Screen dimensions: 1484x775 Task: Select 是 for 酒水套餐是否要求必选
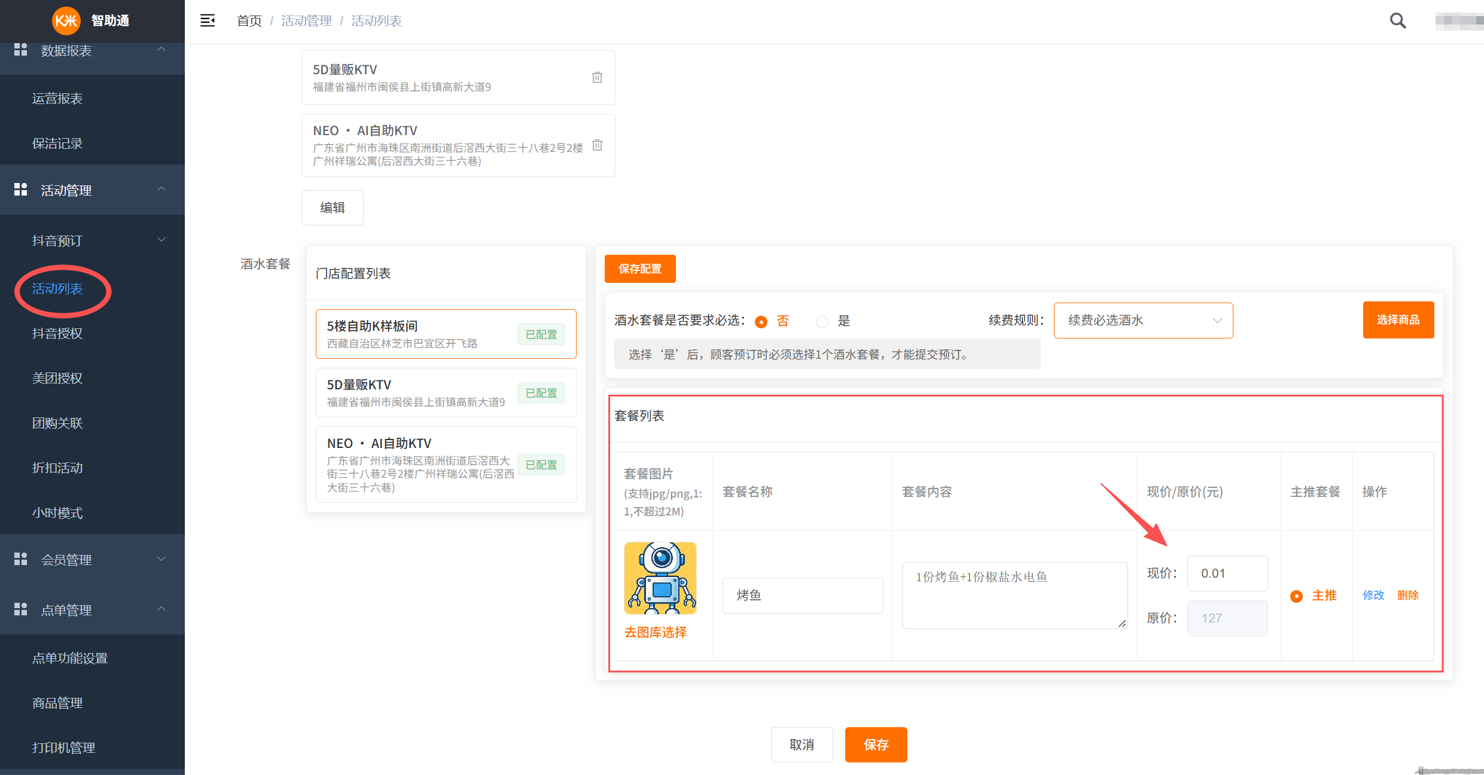pyautogui.click(x=822, y=322)
